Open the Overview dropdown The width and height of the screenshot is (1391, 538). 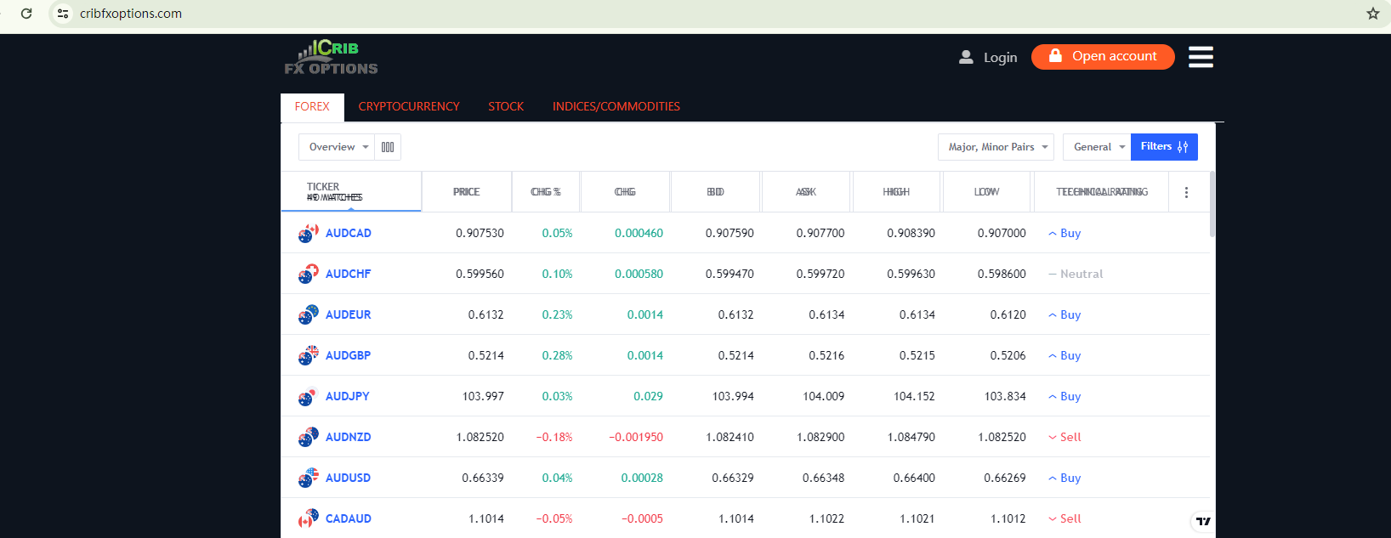[338, 147]
